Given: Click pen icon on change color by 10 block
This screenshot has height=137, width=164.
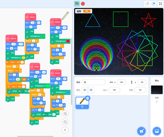Looking at the screenshot, I should 33,115.
